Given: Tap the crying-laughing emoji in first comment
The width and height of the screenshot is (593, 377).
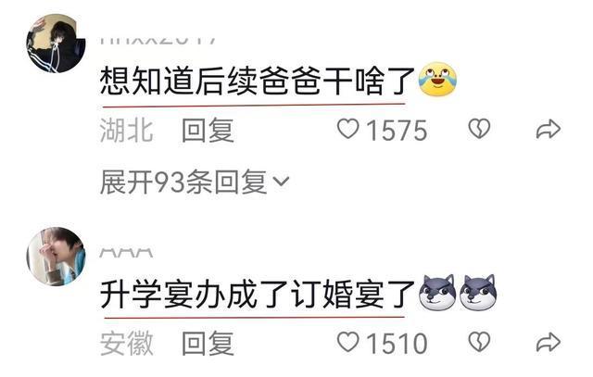Looking at the screenshot, I should coord(437,80).
